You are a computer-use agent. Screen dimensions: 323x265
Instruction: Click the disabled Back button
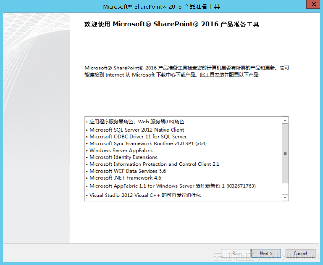[x=236, y=253]
